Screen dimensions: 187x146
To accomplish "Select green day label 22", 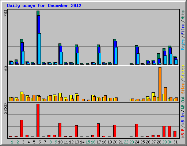I will pos(126,142).
